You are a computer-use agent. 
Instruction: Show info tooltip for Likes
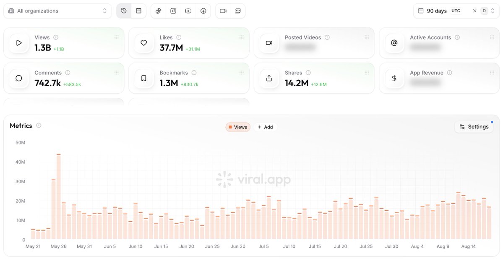[179, 37]
